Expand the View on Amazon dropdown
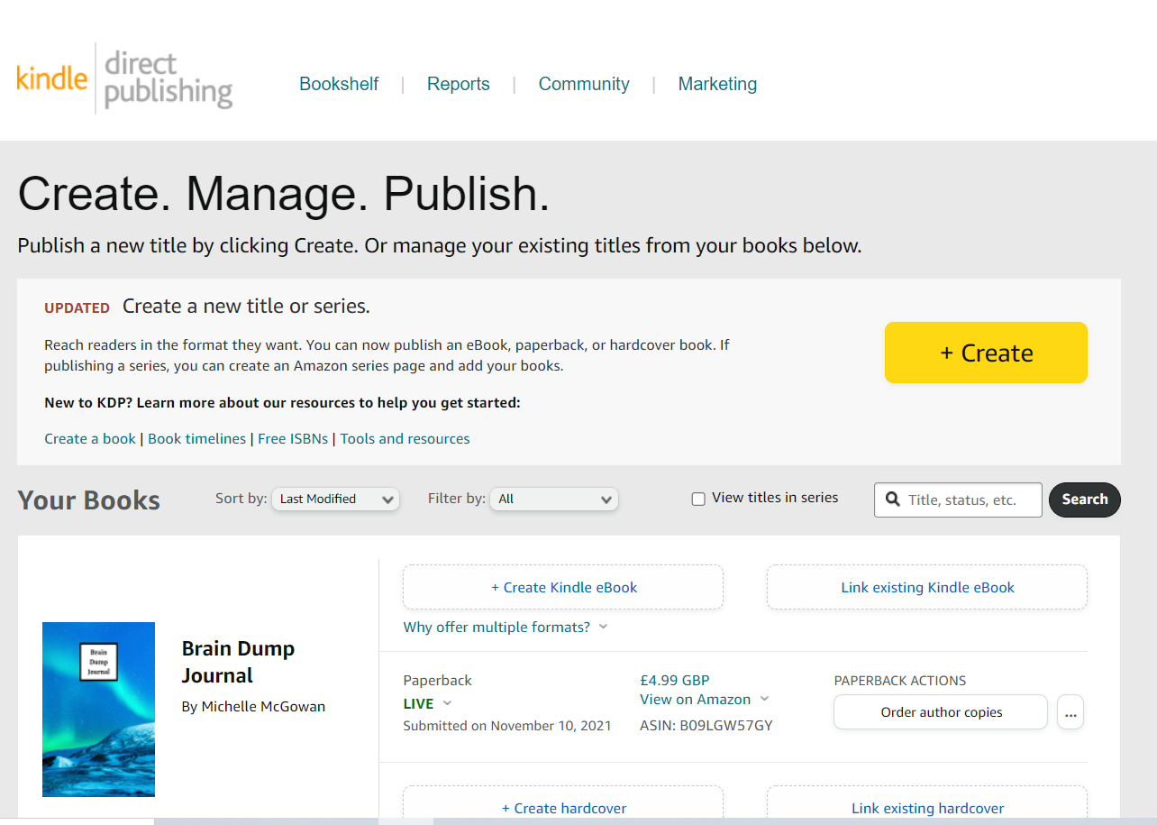 pyautogui.click(x=705, y=700)
